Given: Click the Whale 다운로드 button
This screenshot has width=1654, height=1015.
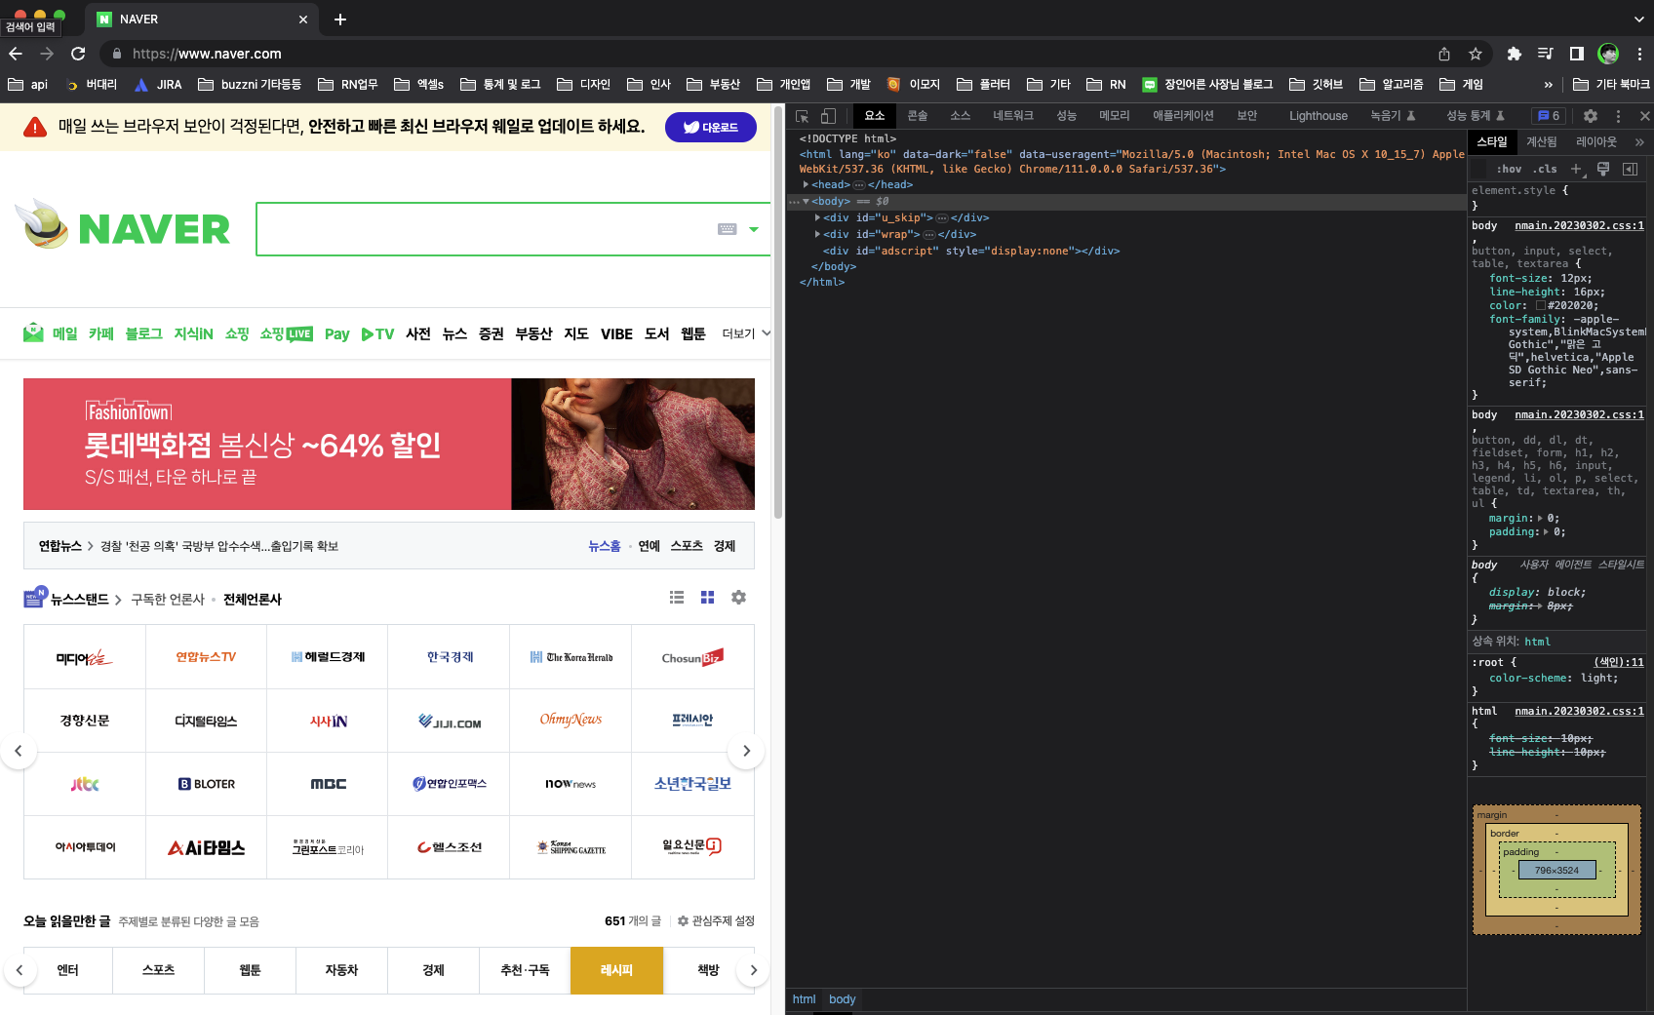Looking at the screenshot, I should [x=711, y=127].
